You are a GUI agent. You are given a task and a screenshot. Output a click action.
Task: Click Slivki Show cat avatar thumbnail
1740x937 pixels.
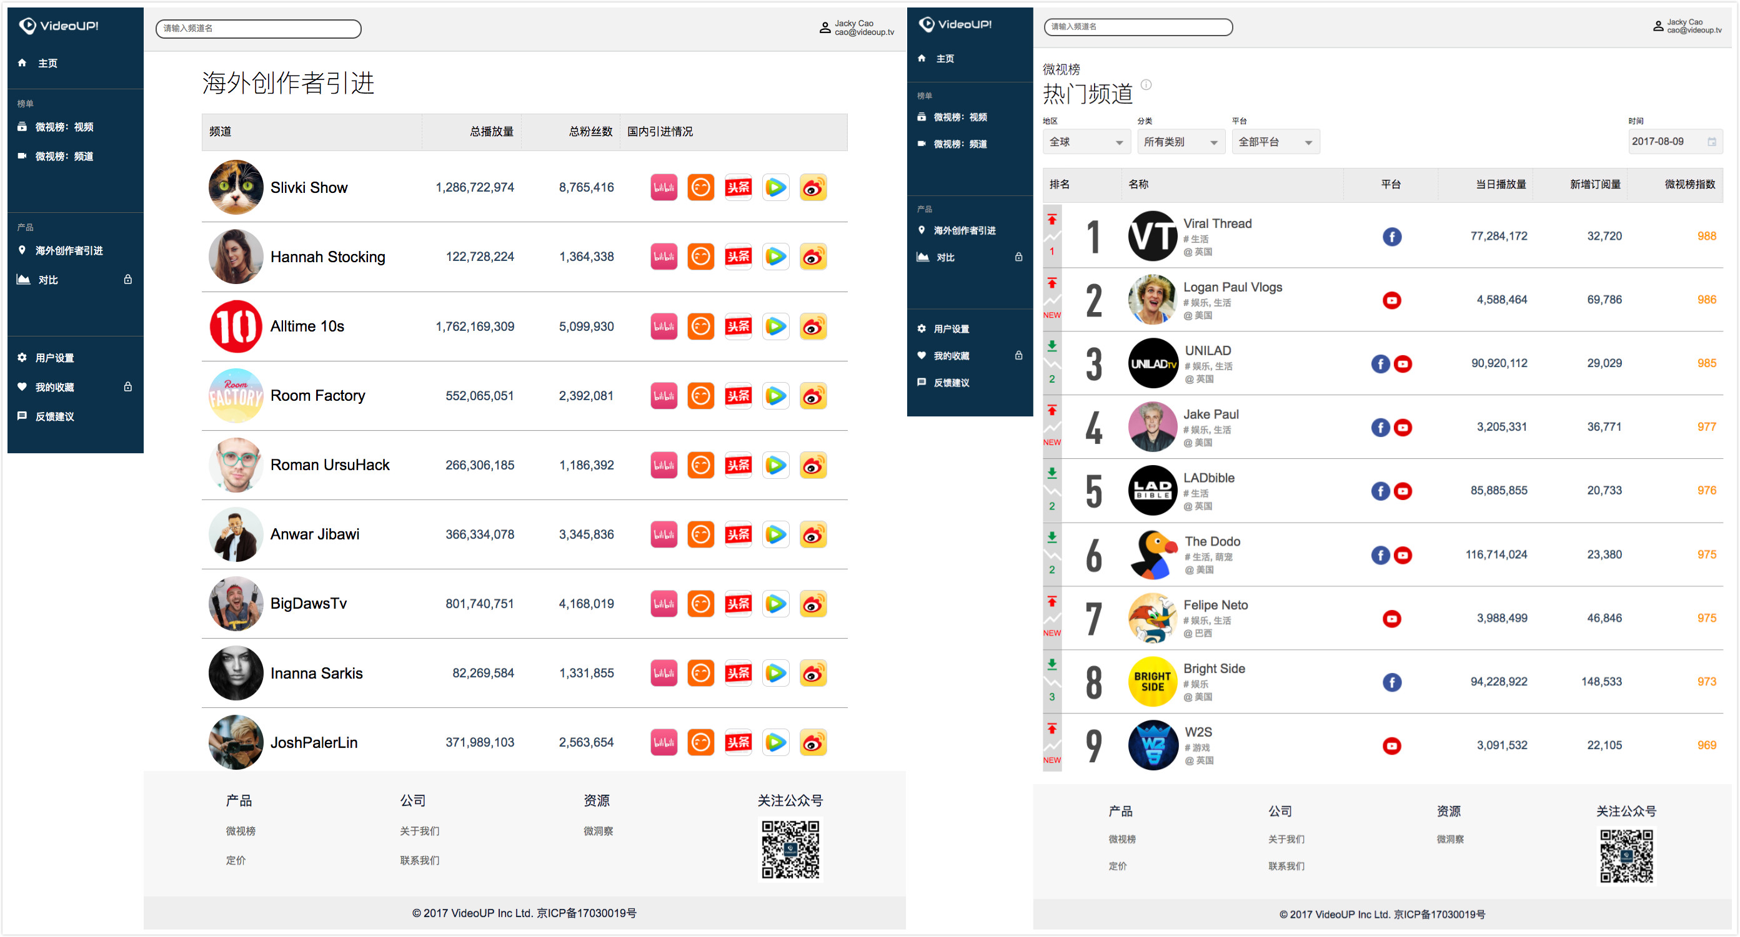[x=236, y=188]
